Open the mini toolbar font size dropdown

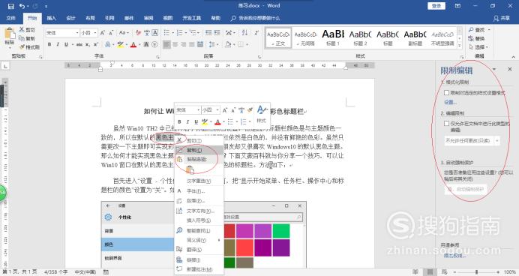217,109
